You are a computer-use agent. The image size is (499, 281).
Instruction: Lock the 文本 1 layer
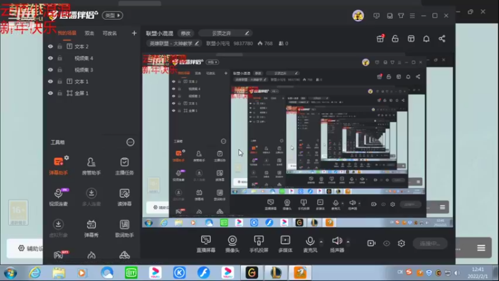coord(59,82)
